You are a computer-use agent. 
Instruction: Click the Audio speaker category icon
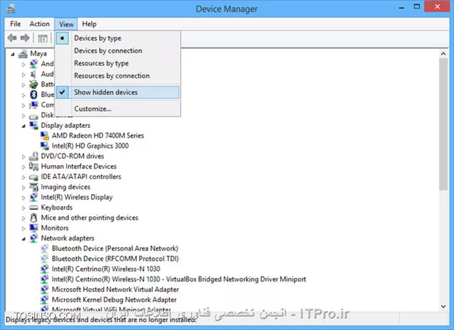tap(33, 74)
